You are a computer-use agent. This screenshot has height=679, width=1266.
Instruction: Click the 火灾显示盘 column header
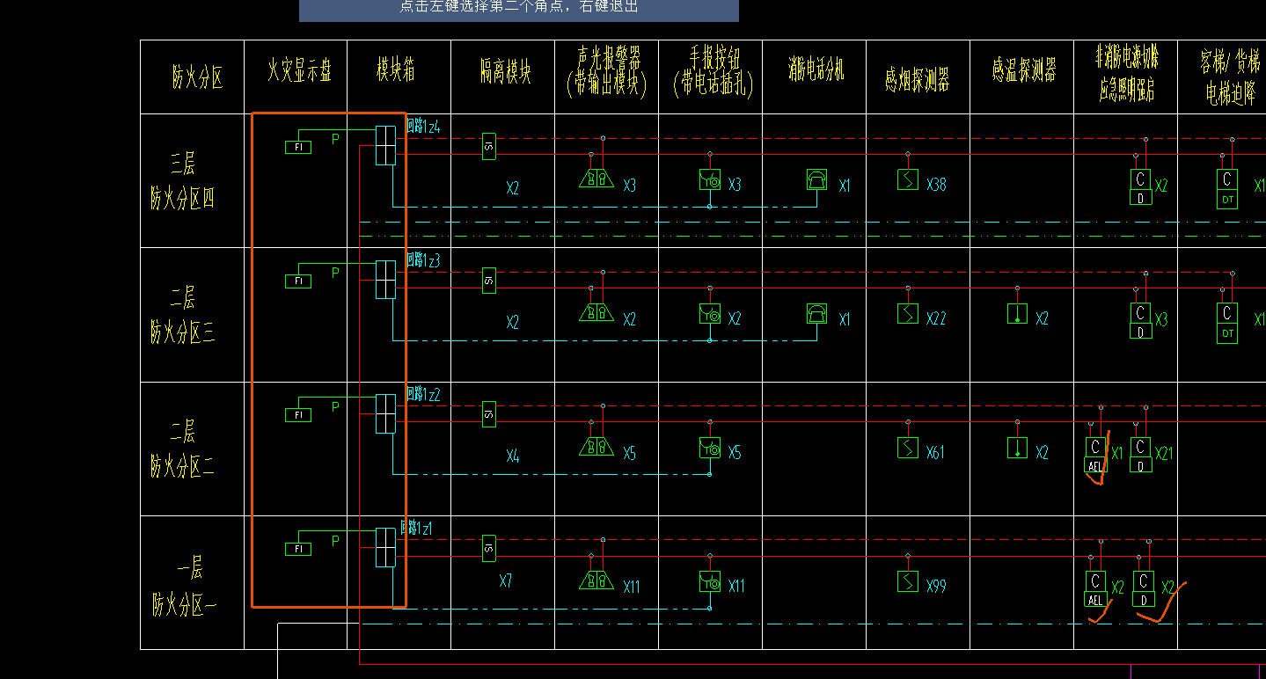300,72
